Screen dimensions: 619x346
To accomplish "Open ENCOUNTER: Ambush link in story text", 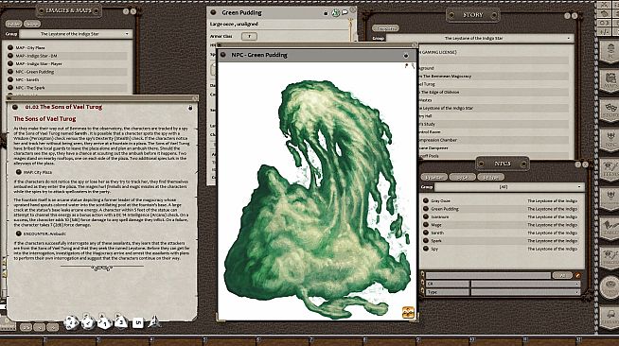I will click(x=44, y=234).
